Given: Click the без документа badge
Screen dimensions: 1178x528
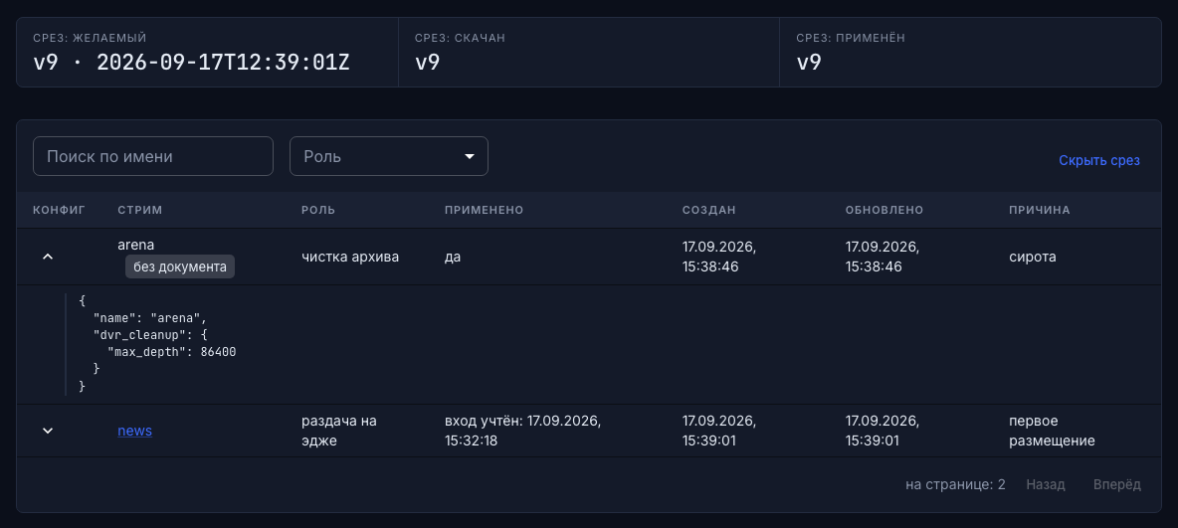Looking at the screenshot, I should pyautogui.click(x=179, y=266).
